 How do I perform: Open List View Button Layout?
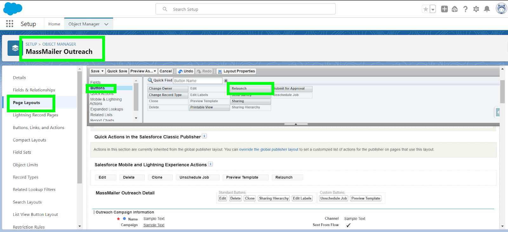tap(35, 215)
